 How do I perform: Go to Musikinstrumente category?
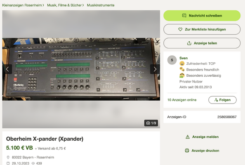(x=101, y=5)
